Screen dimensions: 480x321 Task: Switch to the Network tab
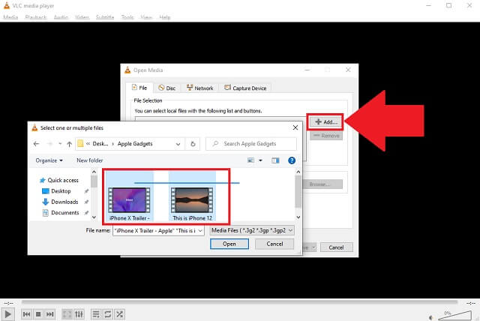coord(200,88)
